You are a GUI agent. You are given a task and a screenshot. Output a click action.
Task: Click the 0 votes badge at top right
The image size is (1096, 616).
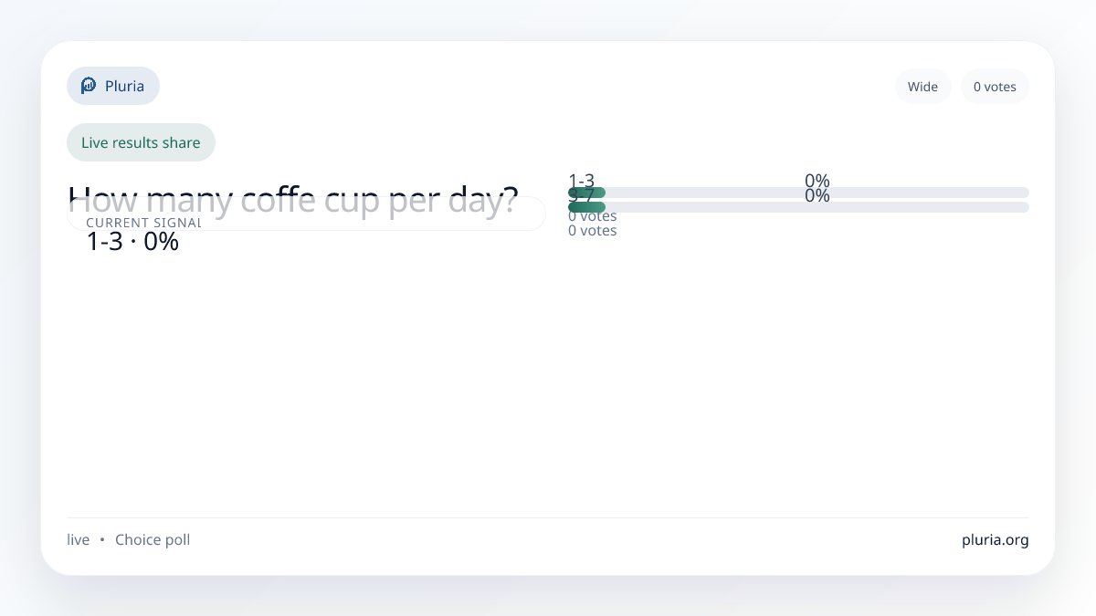coord(995,87)
